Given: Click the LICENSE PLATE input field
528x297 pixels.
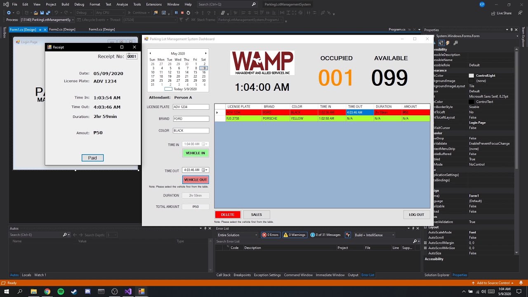Looking at the screenshot, I should click(x=191, y=107).
